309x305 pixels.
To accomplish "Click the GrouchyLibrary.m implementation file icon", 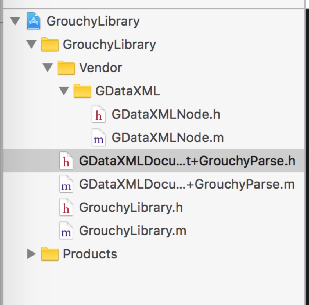I will pyautogui.click(x=66, y=231).
